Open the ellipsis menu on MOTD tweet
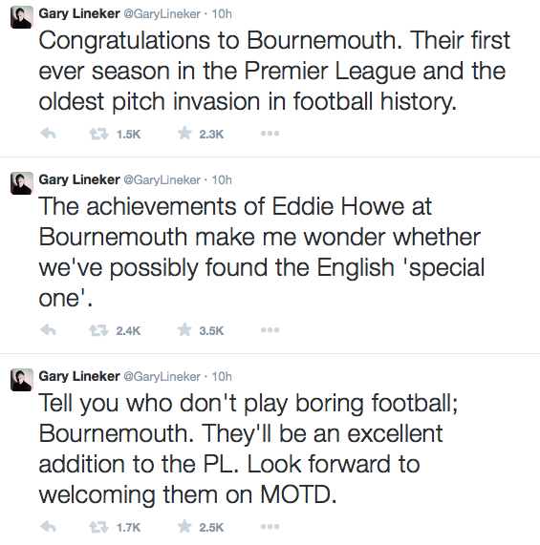The height and width of the screenshot is (545, 540). (x=270, y=527)
